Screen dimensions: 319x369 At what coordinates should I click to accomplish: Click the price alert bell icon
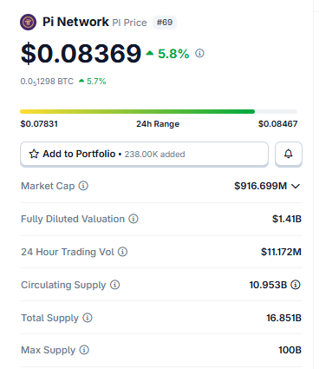coord(289,154)
